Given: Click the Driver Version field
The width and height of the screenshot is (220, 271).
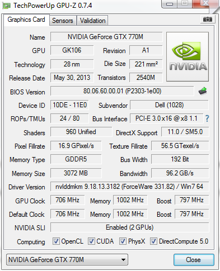Looking at the screenshot, I should coord(130,187).
